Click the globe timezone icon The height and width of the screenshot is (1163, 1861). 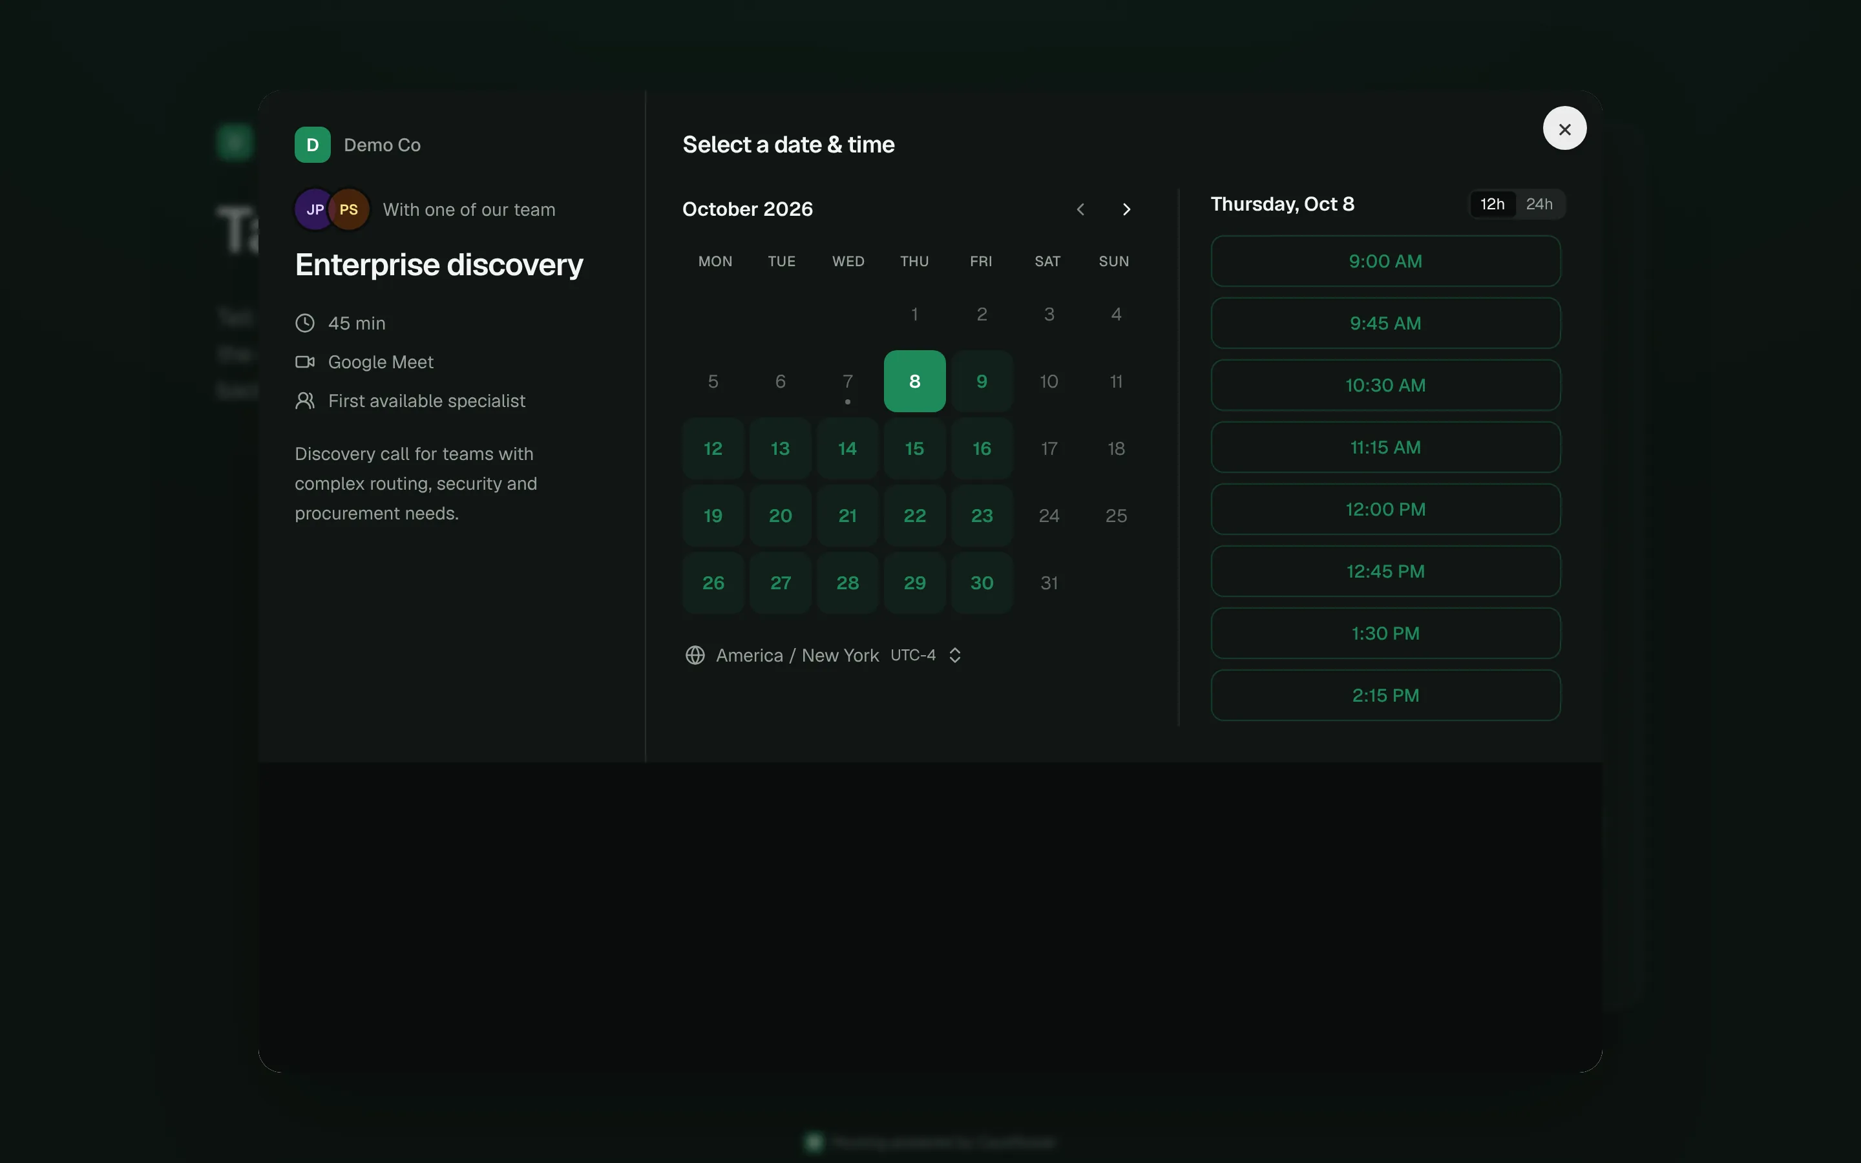(695, 655)
